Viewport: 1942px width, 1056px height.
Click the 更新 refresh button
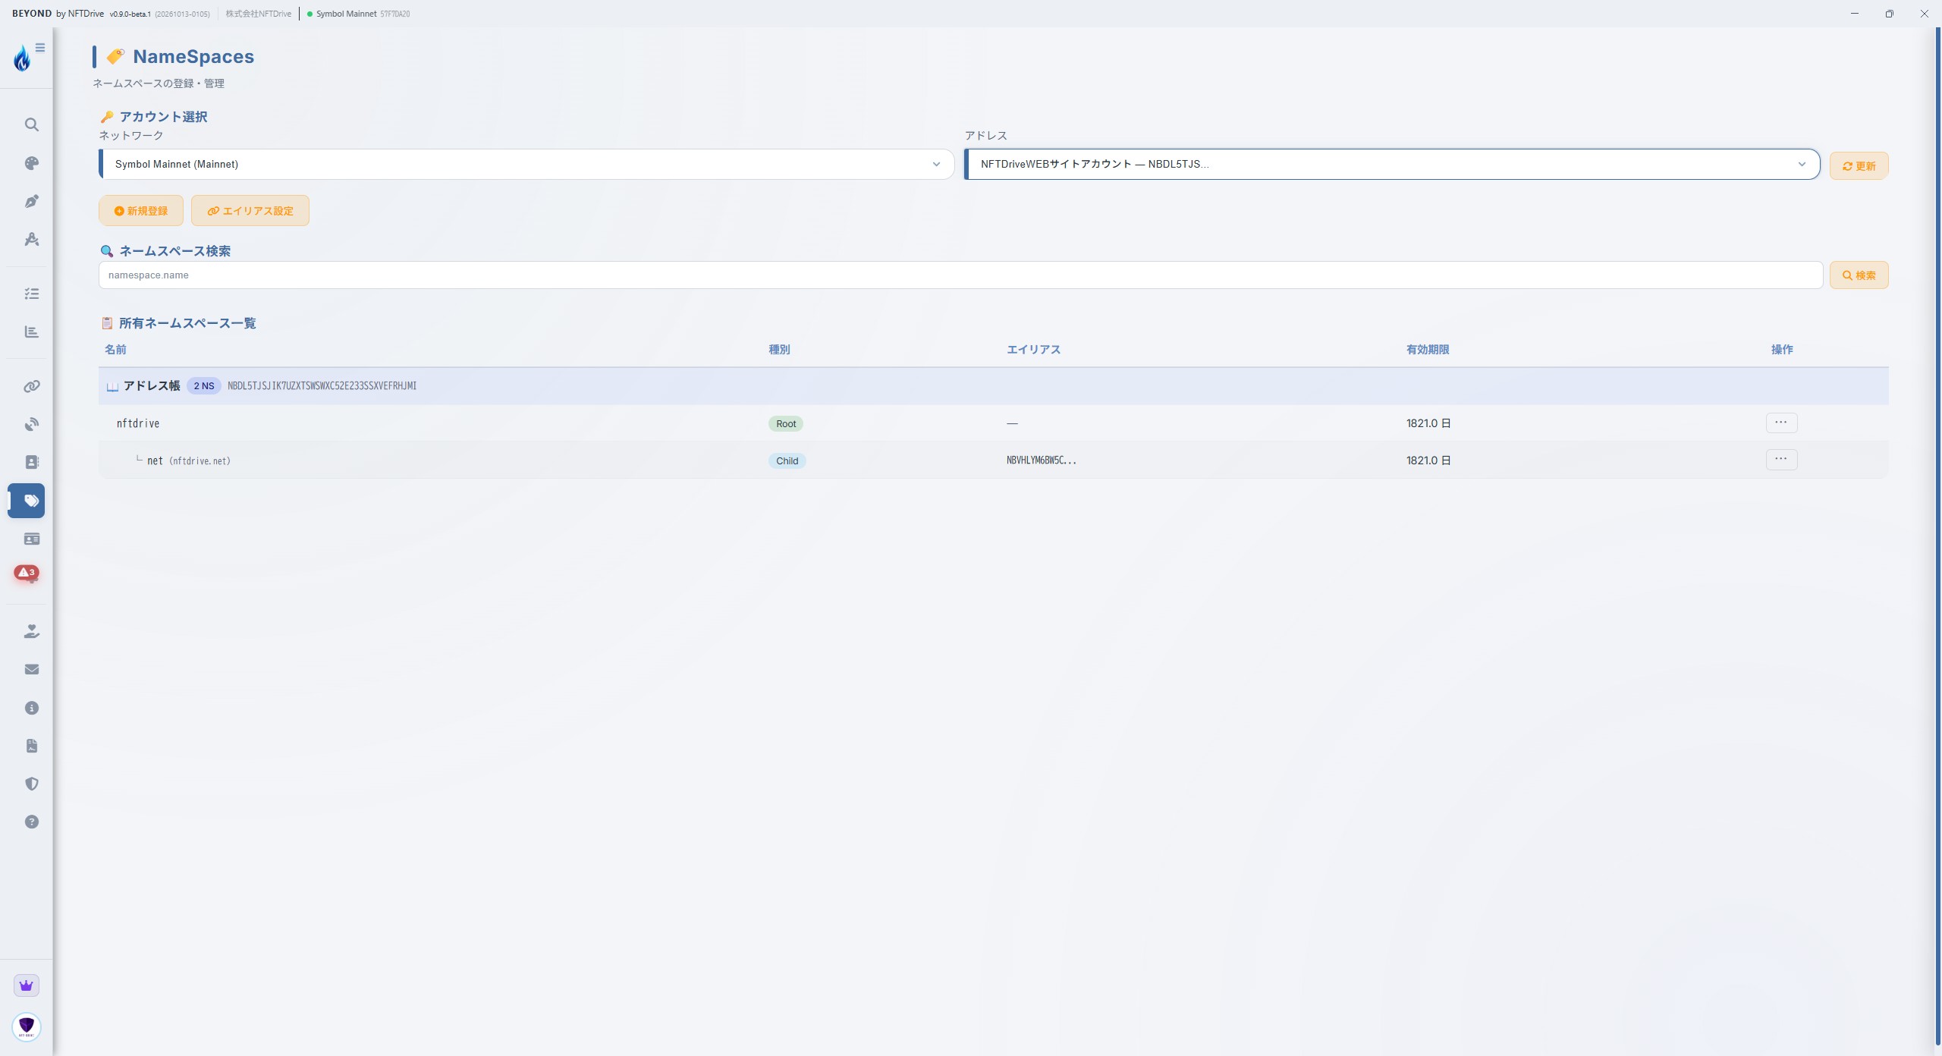(1859, 165)
